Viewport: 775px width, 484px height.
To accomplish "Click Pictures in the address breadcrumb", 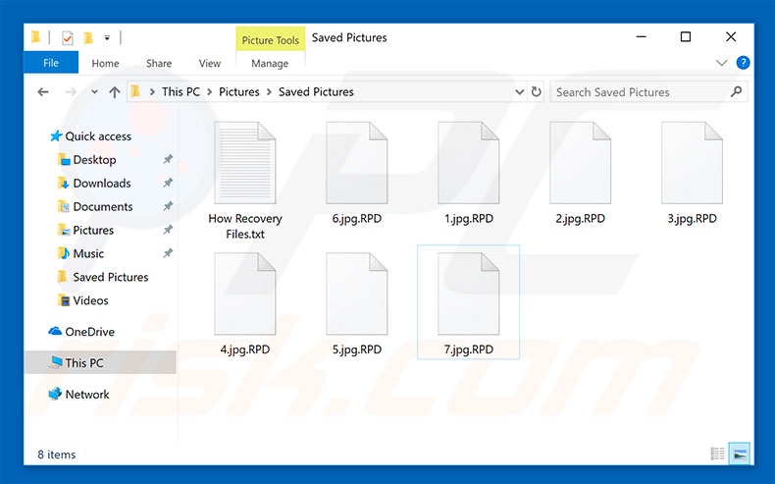I will [239, 92].
